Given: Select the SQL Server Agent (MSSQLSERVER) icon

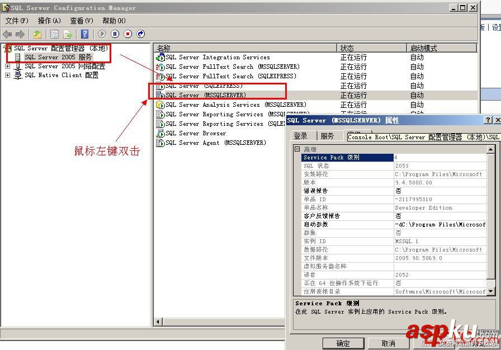Looking at the screenshot, I should 160,143.
